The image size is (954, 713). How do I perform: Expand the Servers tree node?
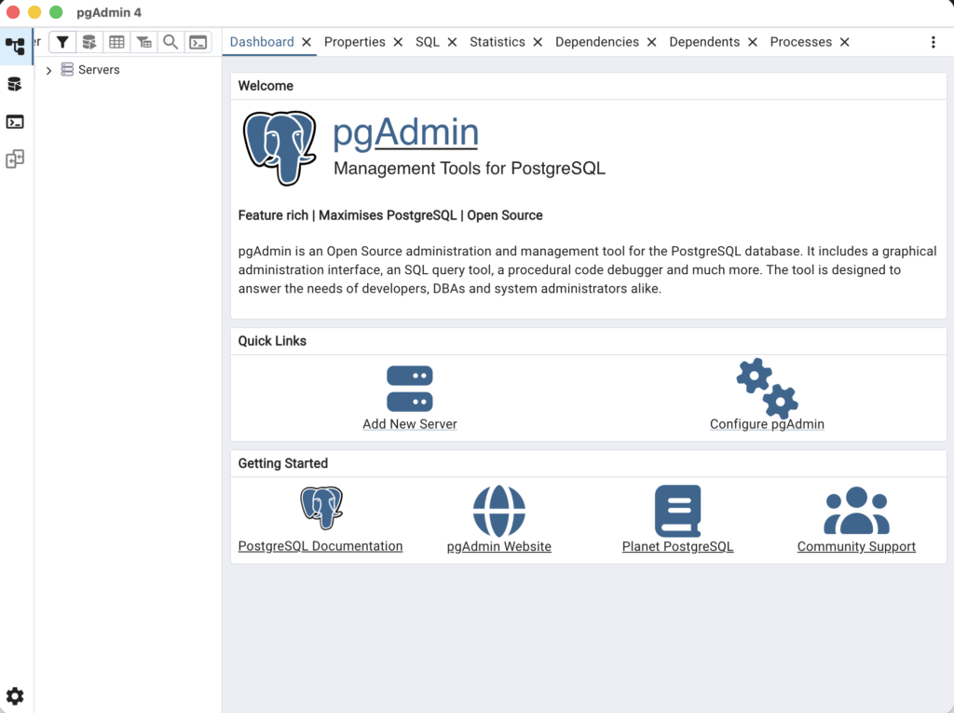48,70
